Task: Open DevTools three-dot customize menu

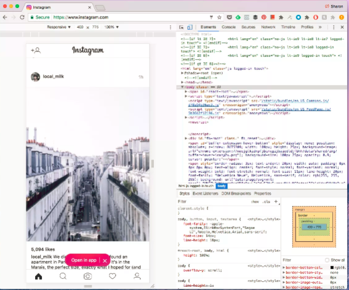Action: 334,27
